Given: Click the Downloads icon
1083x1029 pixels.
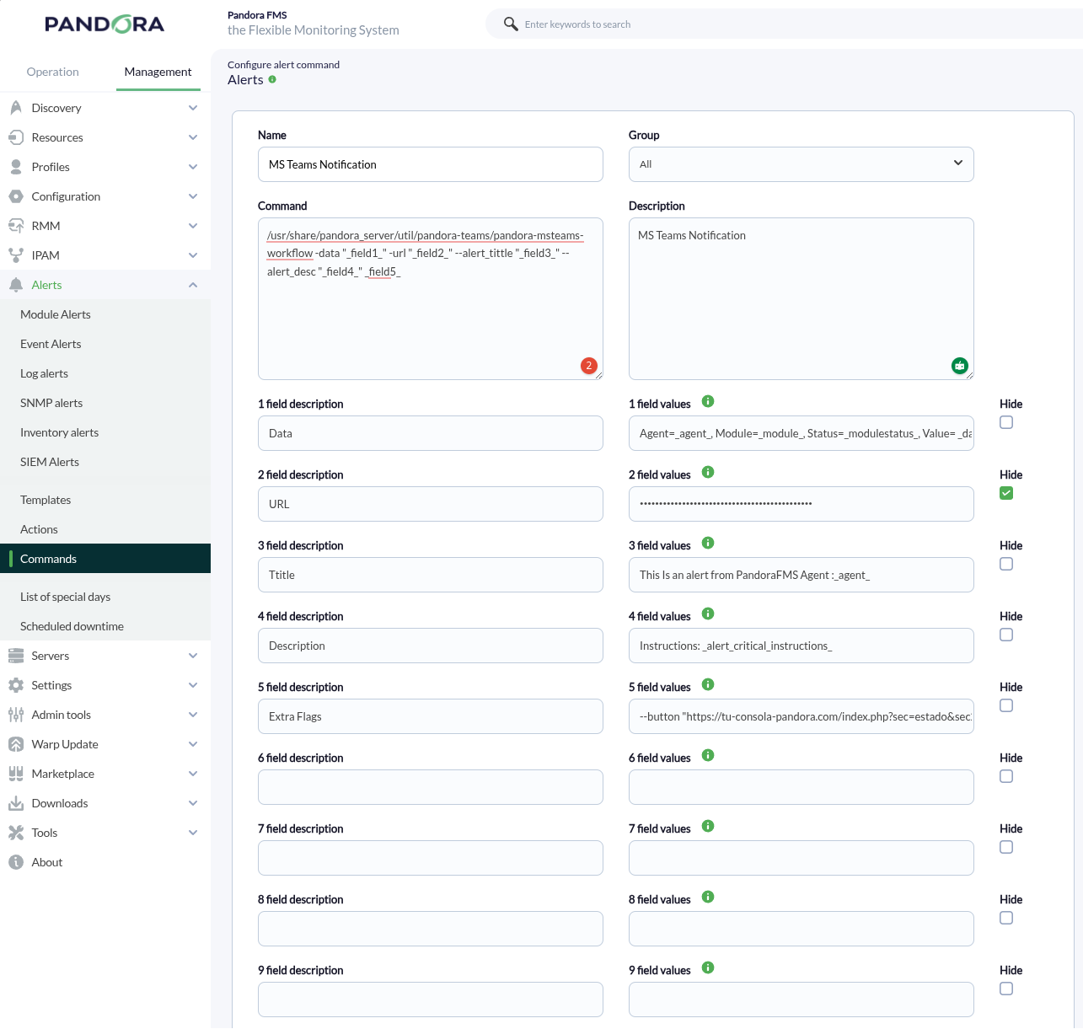Looking at the screenshot, I should click(16, 802).
